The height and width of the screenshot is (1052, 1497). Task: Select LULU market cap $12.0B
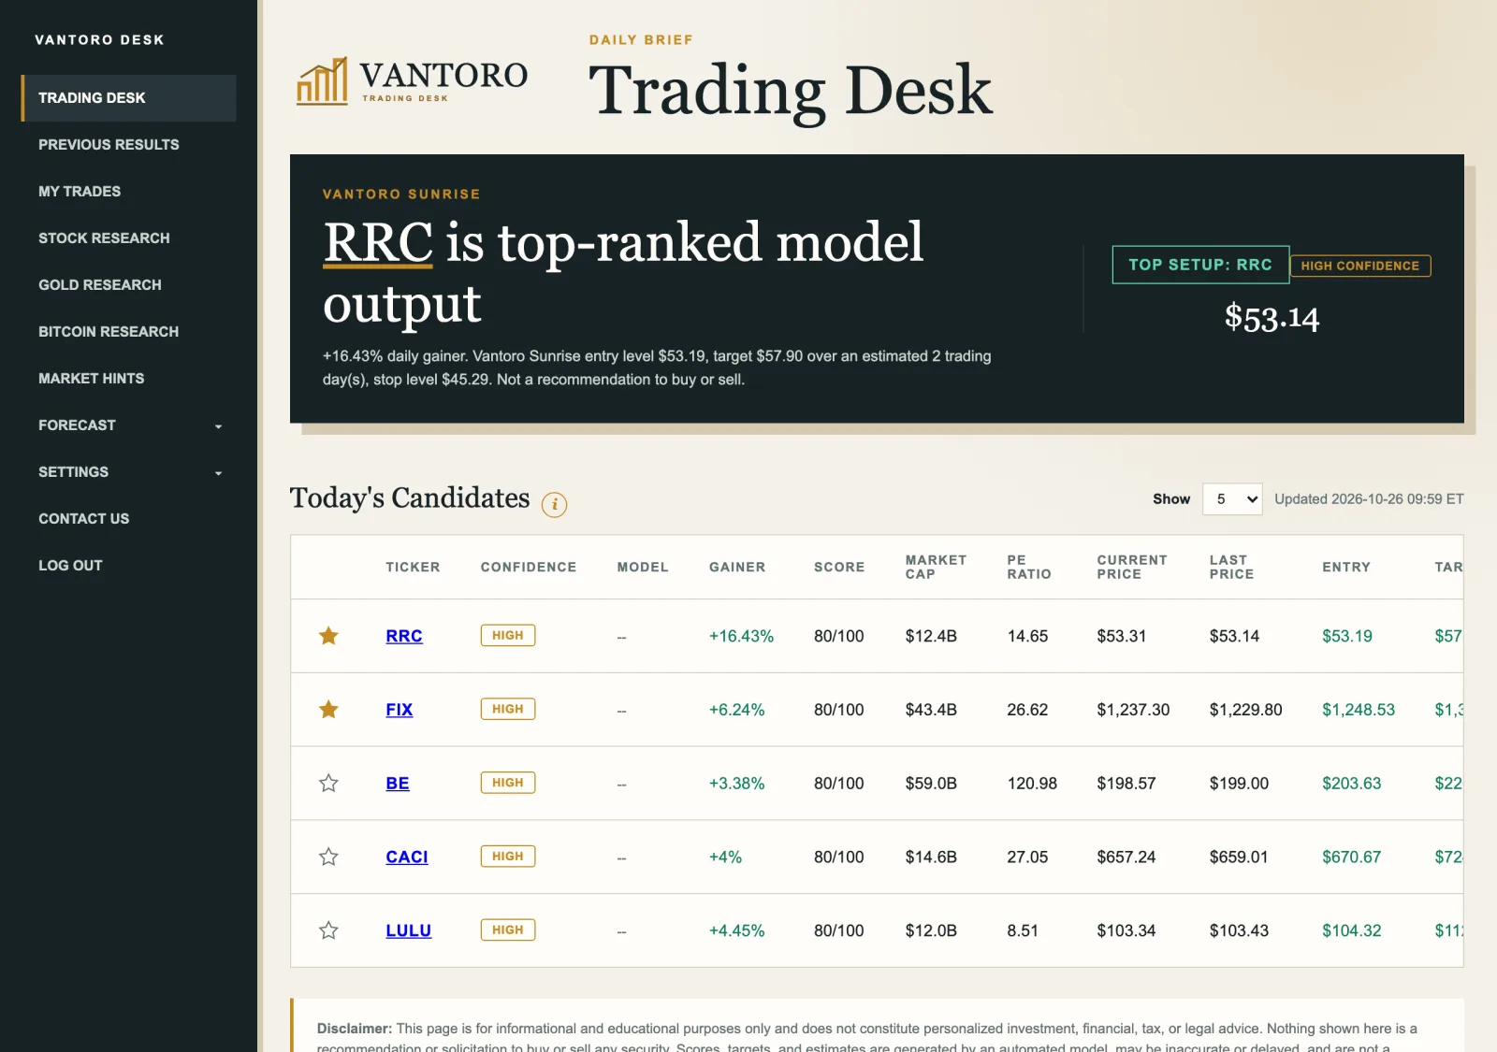(x=931, y=930)
